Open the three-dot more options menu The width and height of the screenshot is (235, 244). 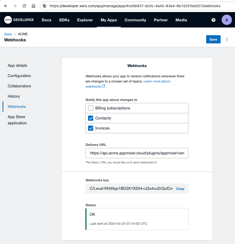coord(227,39)
